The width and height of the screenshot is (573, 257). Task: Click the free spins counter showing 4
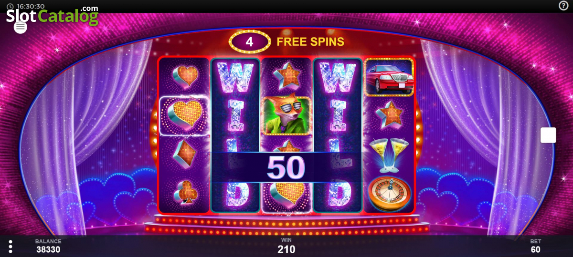[x=249, y=41]
